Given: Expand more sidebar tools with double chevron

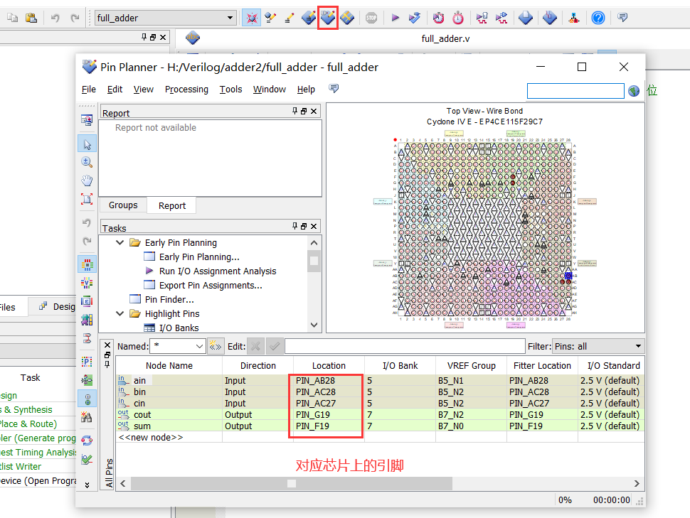Looking at the screenshot, I should (87, 485).
